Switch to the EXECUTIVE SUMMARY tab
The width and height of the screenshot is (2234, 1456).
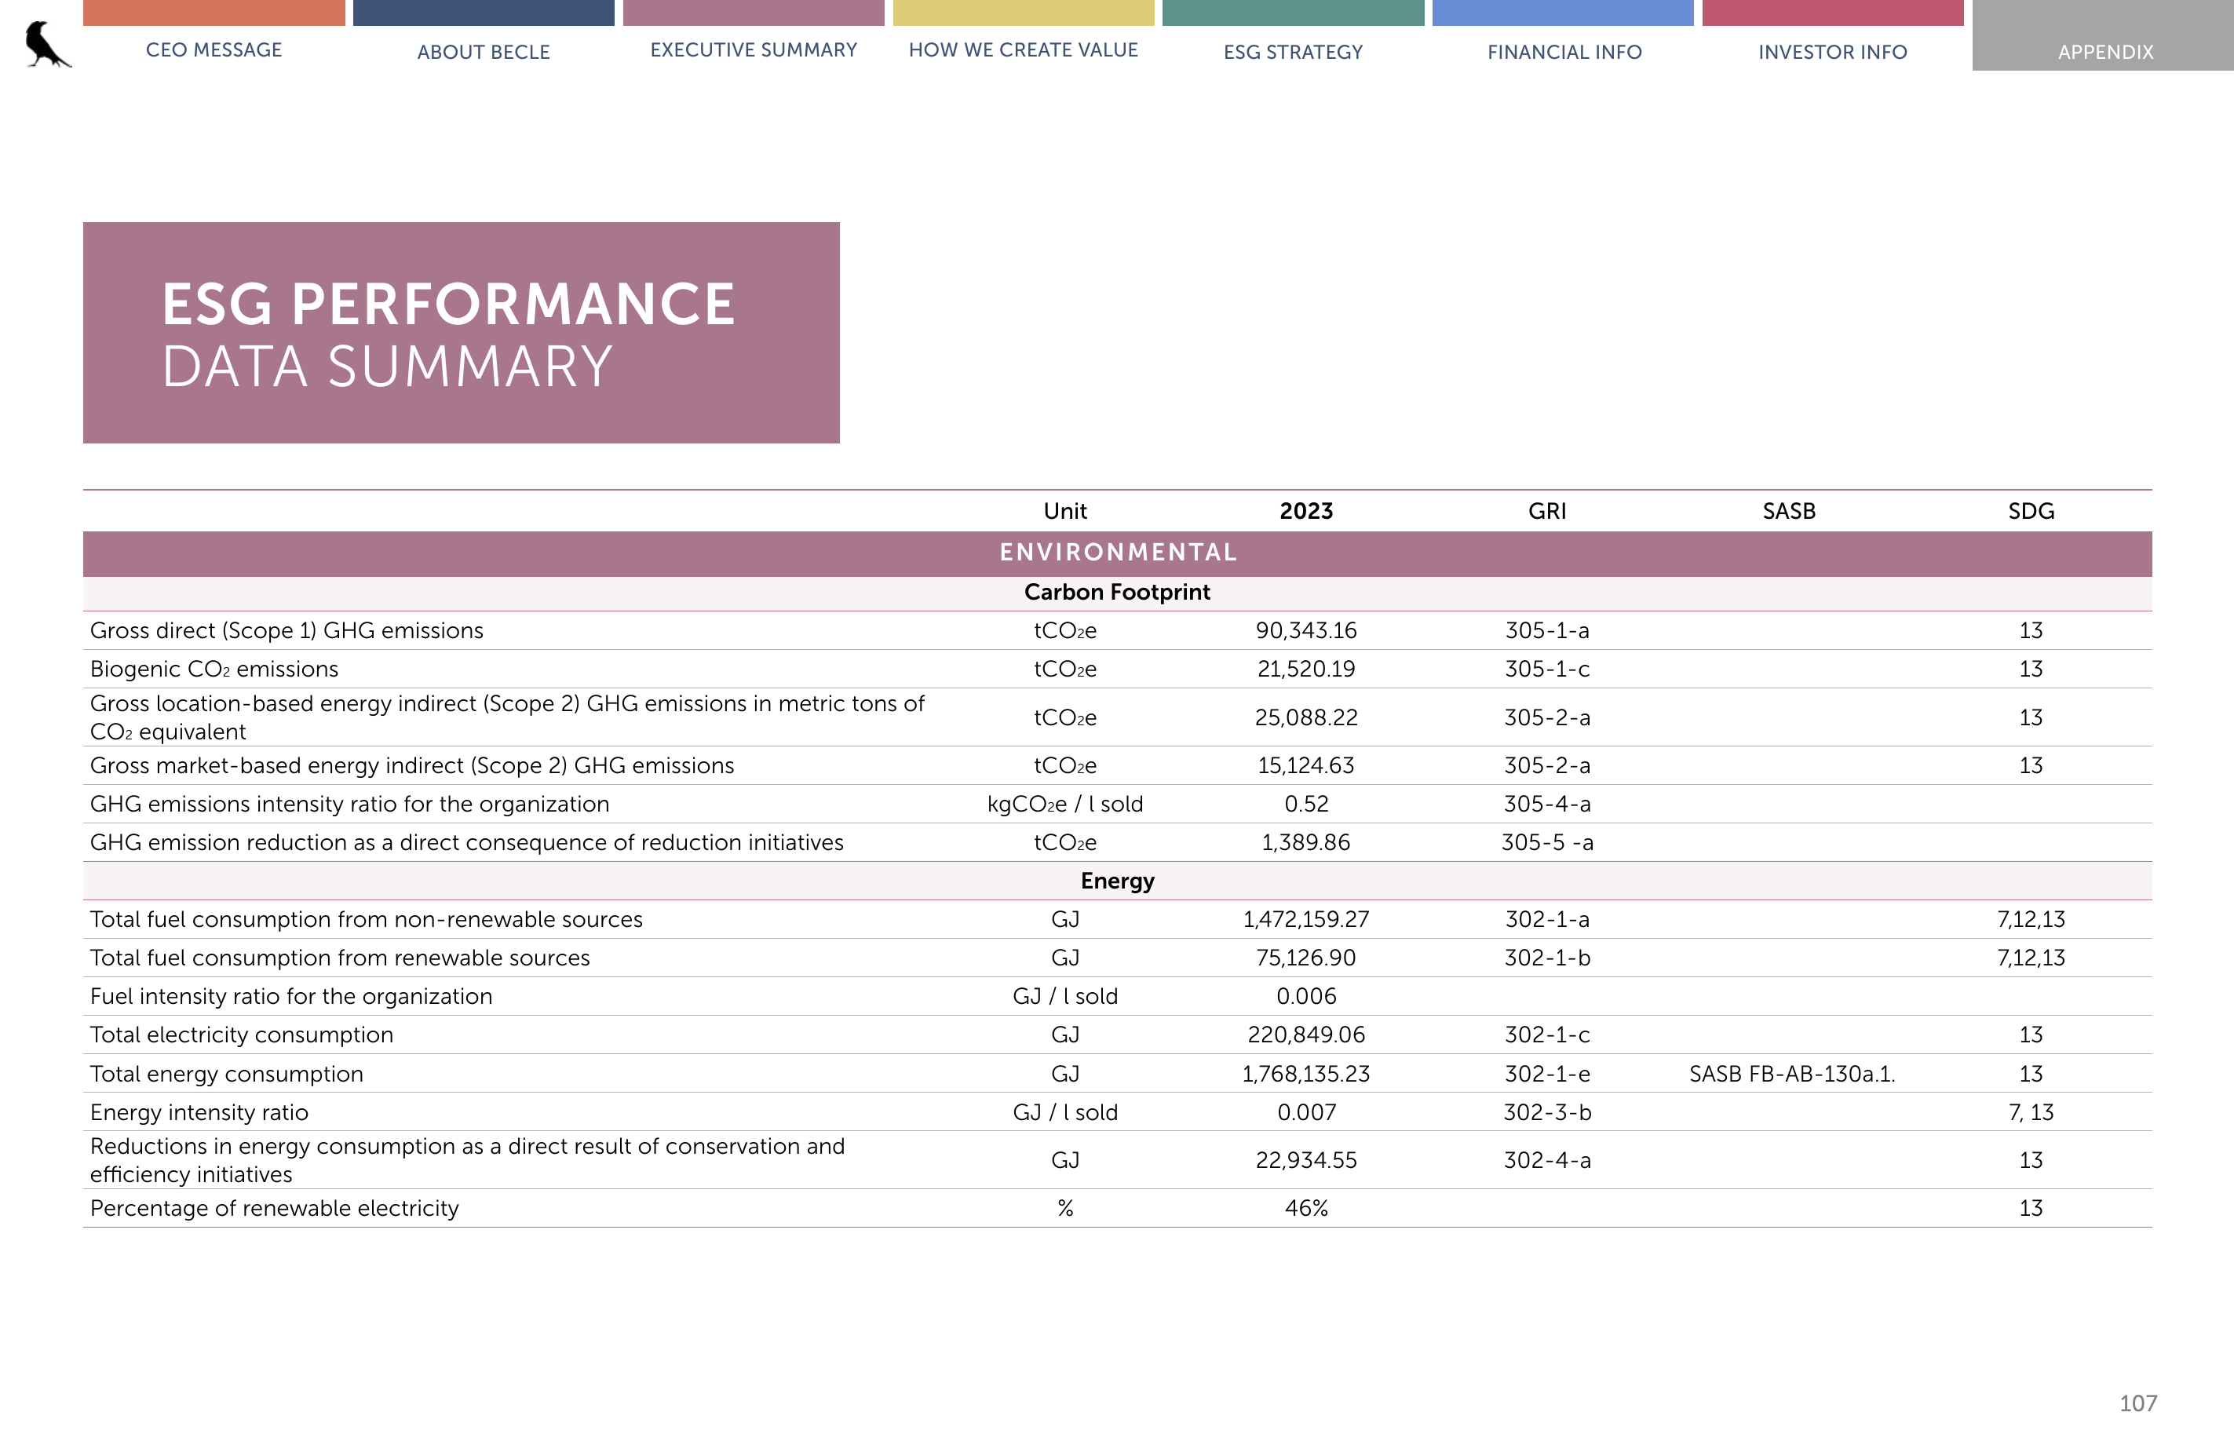(754, 49)
